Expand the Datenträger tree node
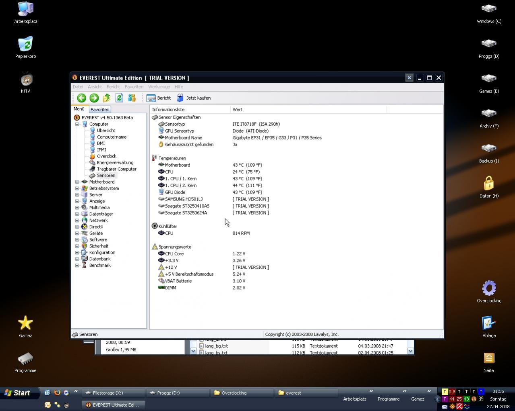 (x=77, y=214)
